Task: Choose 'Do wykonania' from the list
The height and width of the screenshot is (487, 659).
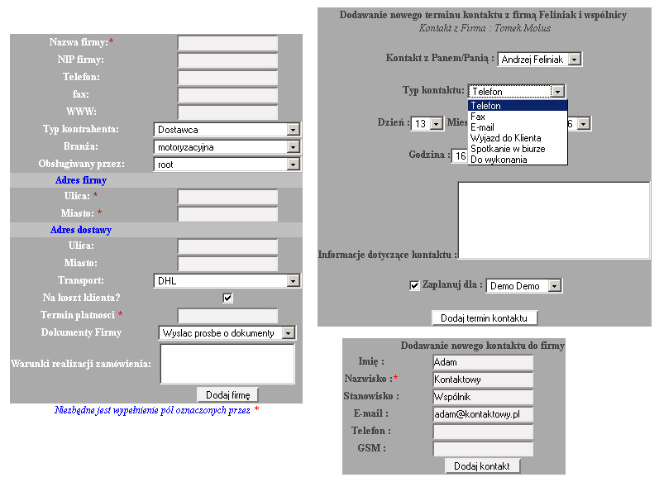Action: click(498, 160)
